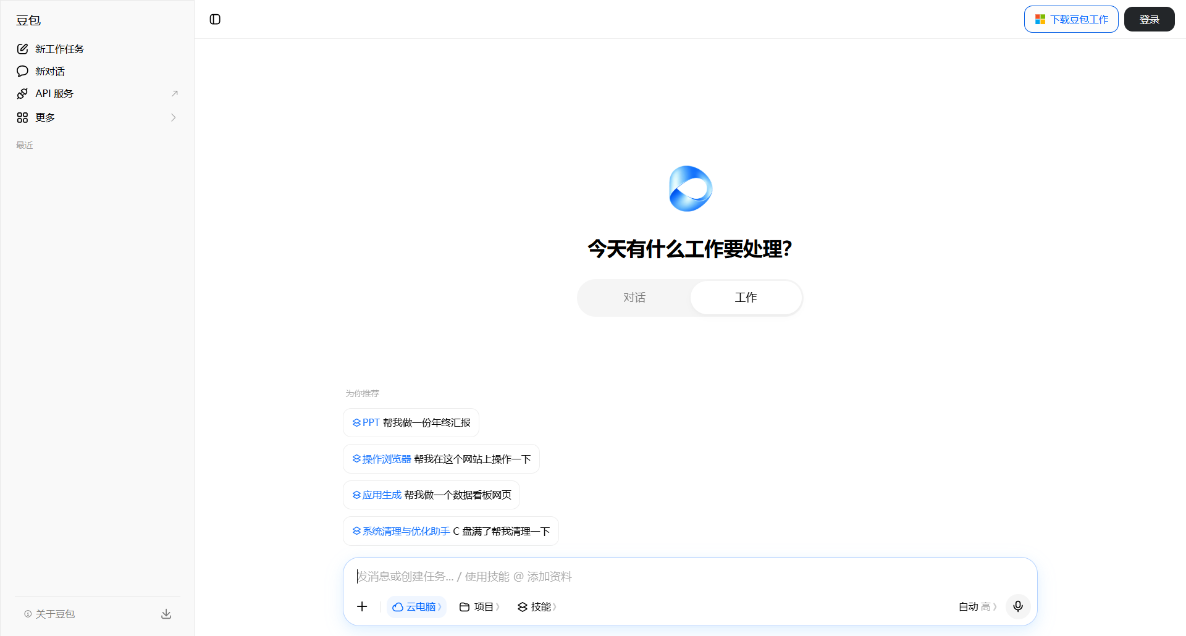
Task: Click the skill icon before 操作浏览器
Action: [x=356, y=459]
